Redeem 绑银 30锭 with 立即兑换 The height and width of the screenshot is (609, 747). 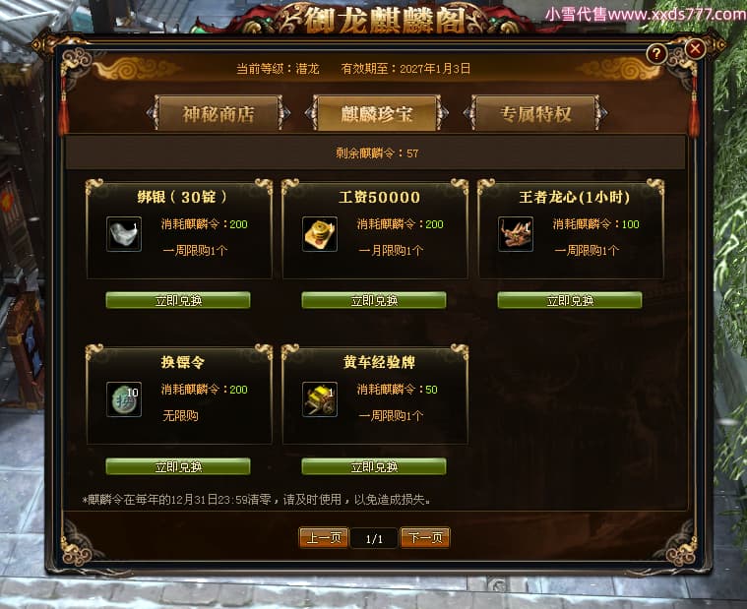point(178,300)
